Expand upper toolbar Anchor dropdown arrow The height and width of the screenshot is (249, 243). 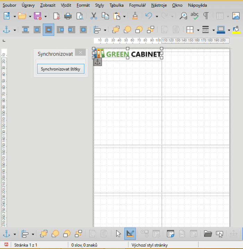click(x=15, y=30)
